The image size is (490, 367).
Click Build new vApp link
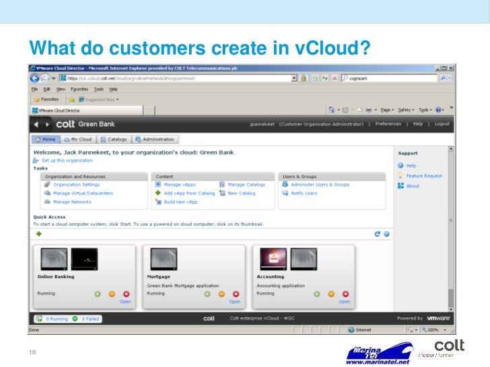180,202
